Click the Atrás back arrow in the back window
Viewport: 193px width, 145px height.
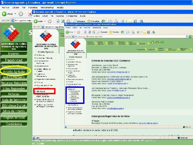pos(4,14)
